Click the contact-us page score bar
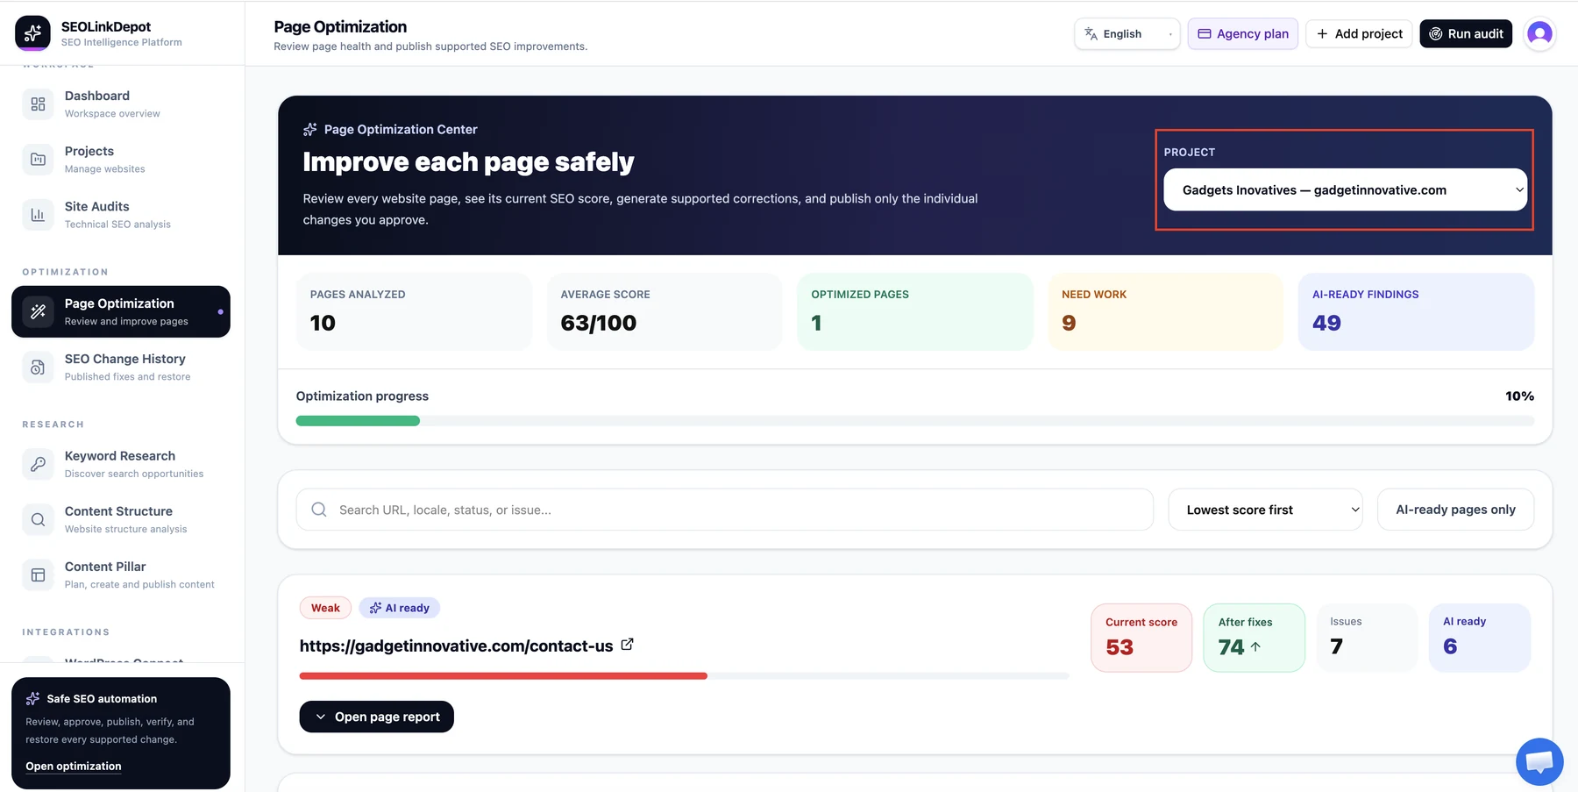This screenshot has height=792, width=1578. (x=684, y=676)
